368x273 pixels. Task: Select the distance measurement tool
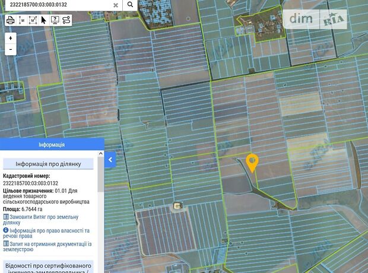coord(22,20)
